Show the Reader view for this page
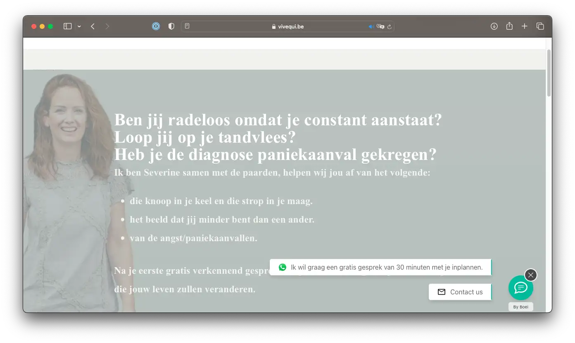The height and width of the screenshot is (343, 575). tap(187, 26)
